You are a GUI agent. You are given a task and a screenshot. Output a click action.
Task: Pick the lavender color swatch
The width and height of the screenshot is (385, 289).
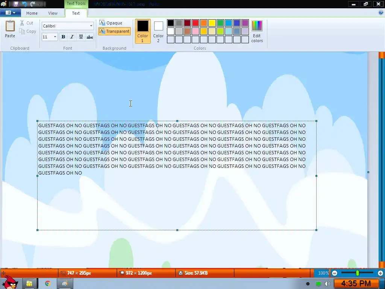tap(245, 31)
